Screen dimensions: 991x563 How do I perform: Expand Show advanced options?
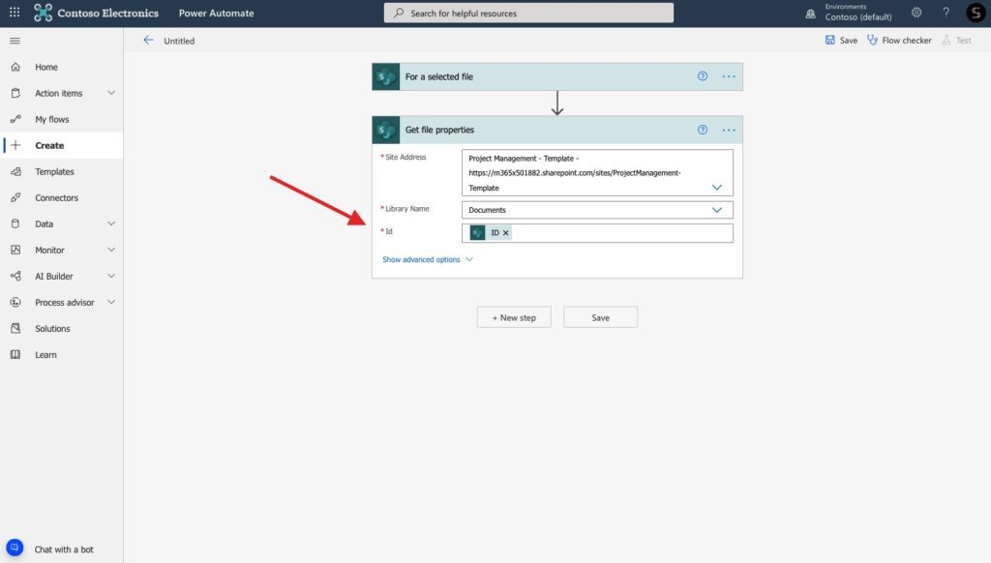click(x=427, y=259)
